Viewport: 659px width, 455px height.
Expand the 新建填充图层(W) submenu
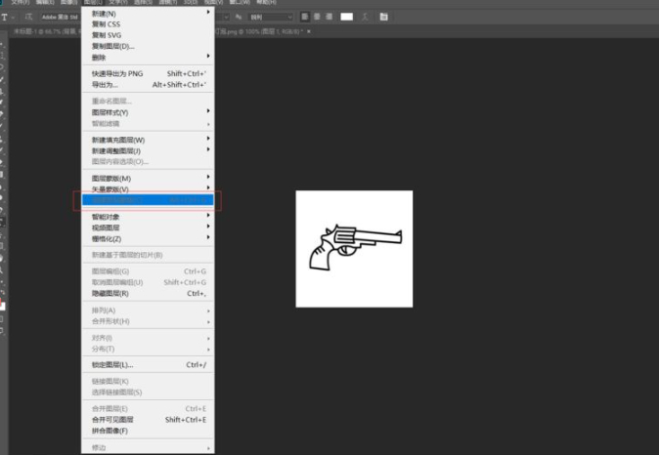[x=148, y=140]
